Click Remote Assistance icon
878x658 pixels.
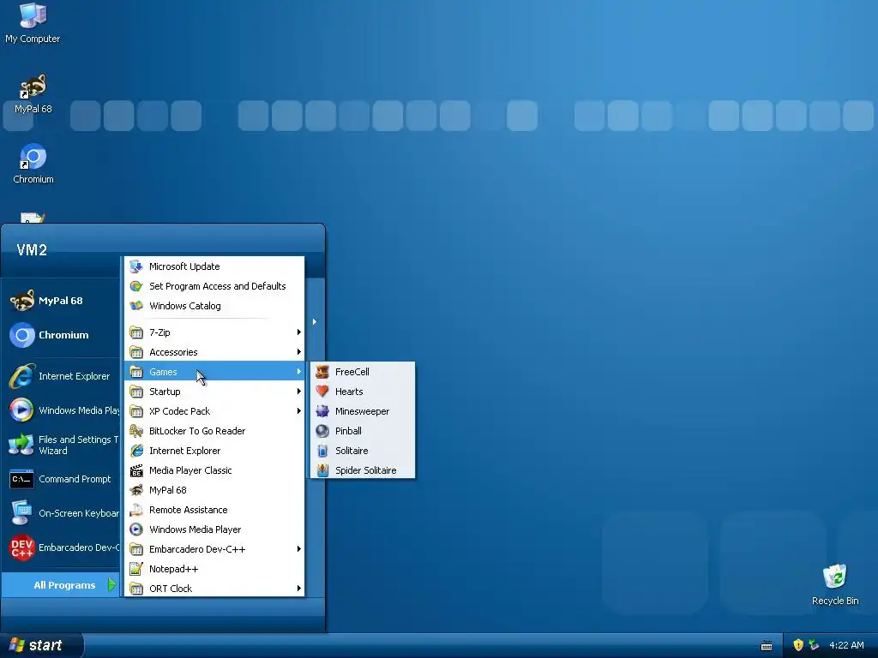pyautogui.click(x=136, y=510)
